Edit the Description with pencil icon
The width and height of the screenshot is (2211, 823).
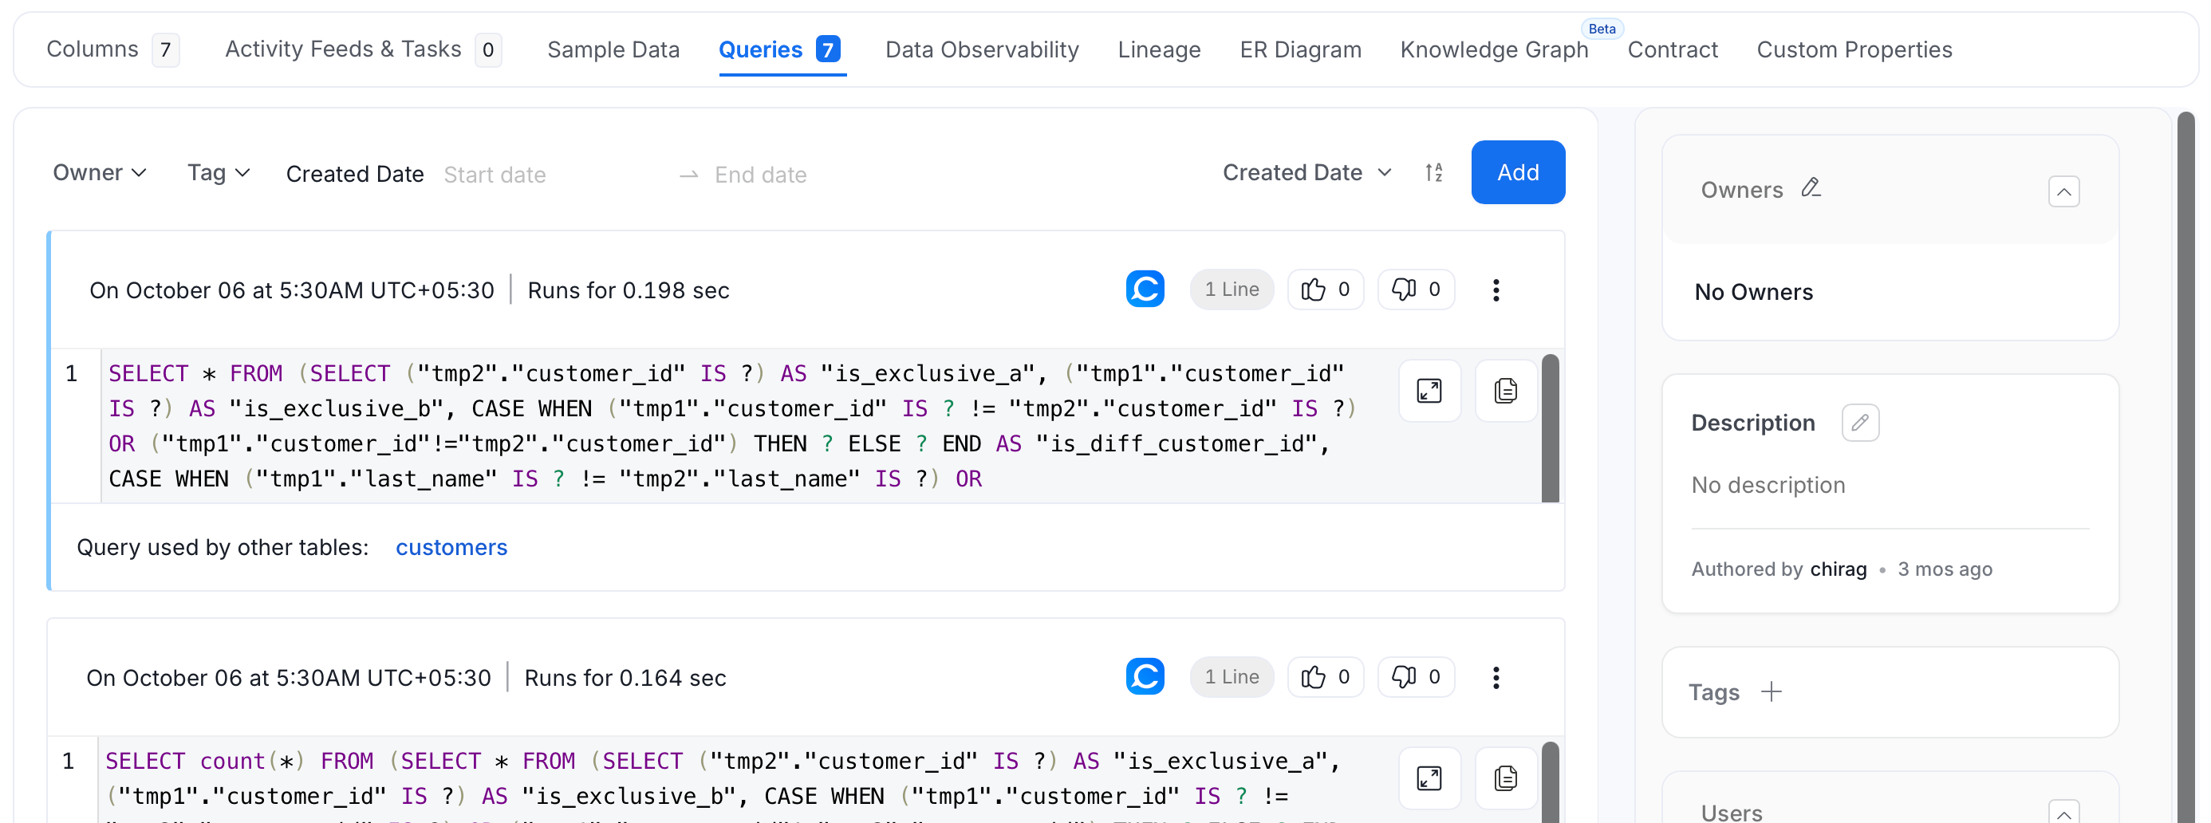click(1860, 423)
